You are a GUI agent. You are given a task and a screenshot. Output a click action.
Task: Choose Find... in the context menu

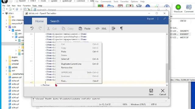pyautogui.click(x=79, y=81)
